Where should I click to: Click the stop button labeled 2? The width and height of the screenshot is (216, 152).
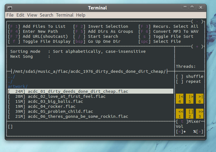(190, 114)
